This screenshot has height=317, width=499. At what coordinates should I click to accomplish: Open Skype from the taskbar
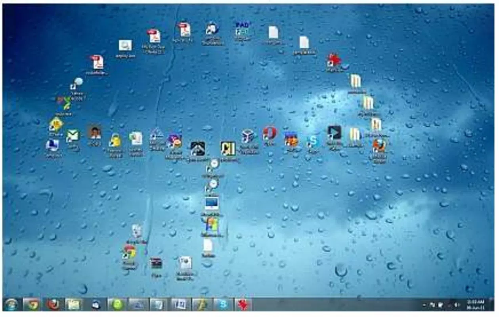tap(223, 305)
